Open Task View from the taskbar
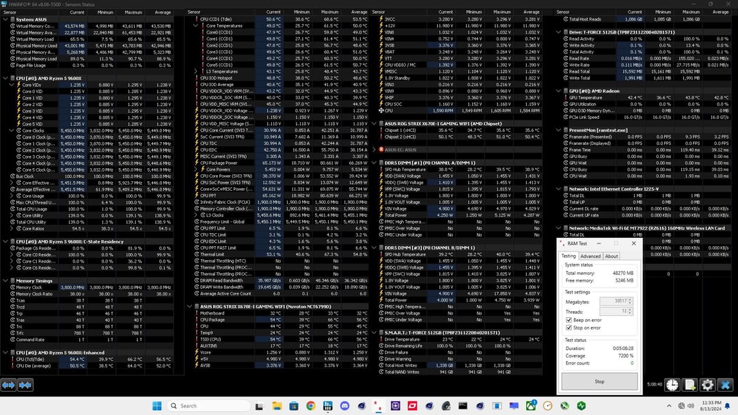This screenshot has width=738, height=415. [260, 405]
